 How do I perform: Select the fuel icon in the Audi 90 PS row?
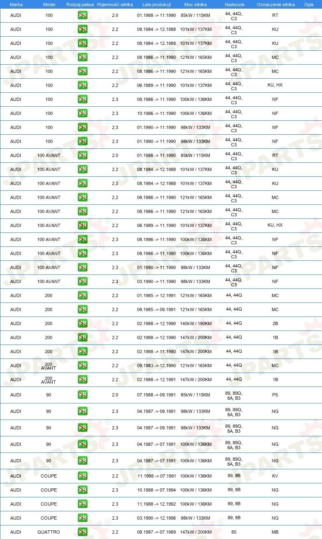coord(82,395)
